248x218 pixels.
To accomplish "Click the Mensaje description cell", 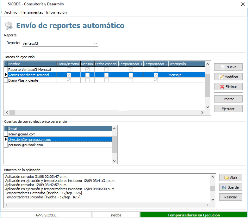I will click(x=187, y=75).
